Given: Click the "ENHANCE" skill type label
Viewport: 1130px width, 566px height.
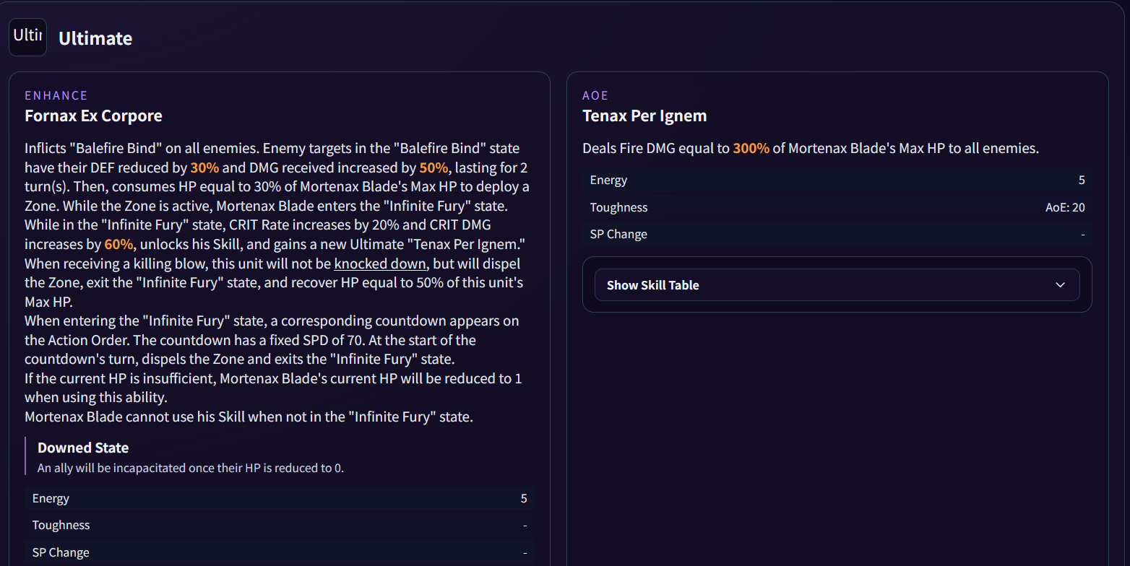Looking at the screenshot, I should tap(56, 95).
